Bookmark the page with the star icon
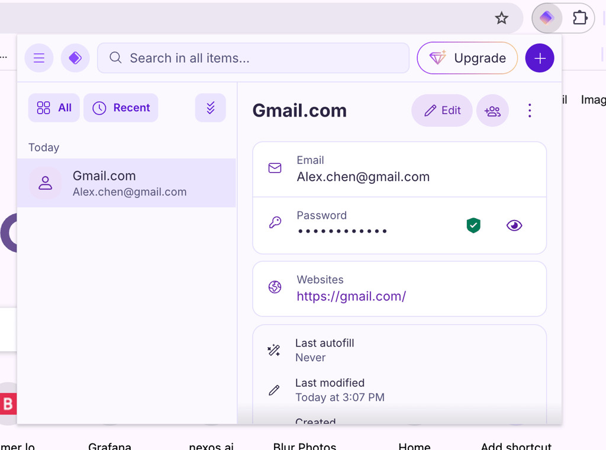606x450 pixels. tap(502, 18)
